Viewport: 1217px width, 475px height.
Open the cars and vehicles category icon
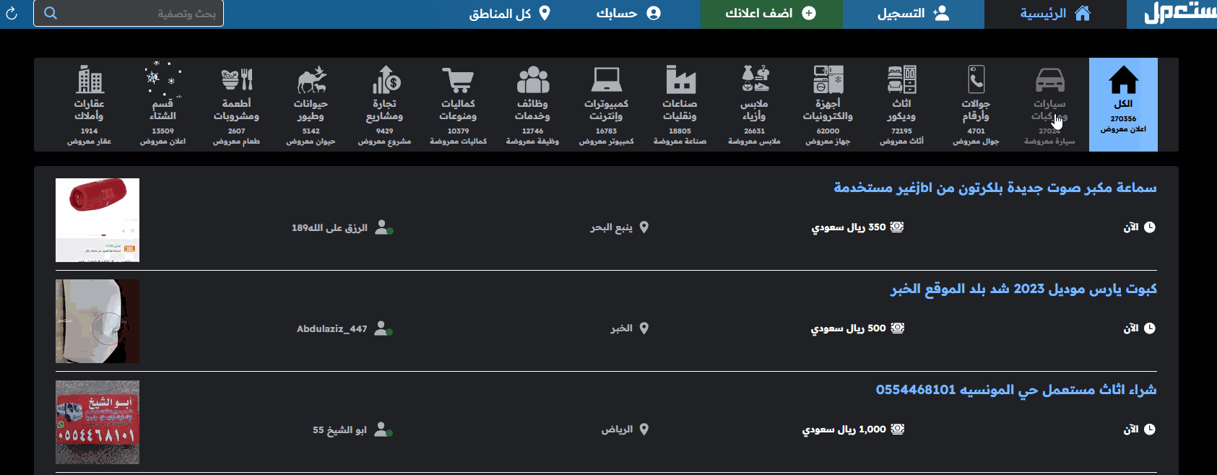pyautogui.click(x=1049, y=80)
